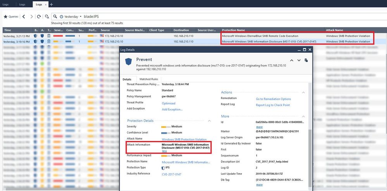The image size is (387, 191).
Task: Go back with the left arrow
Action: [24, 17]
